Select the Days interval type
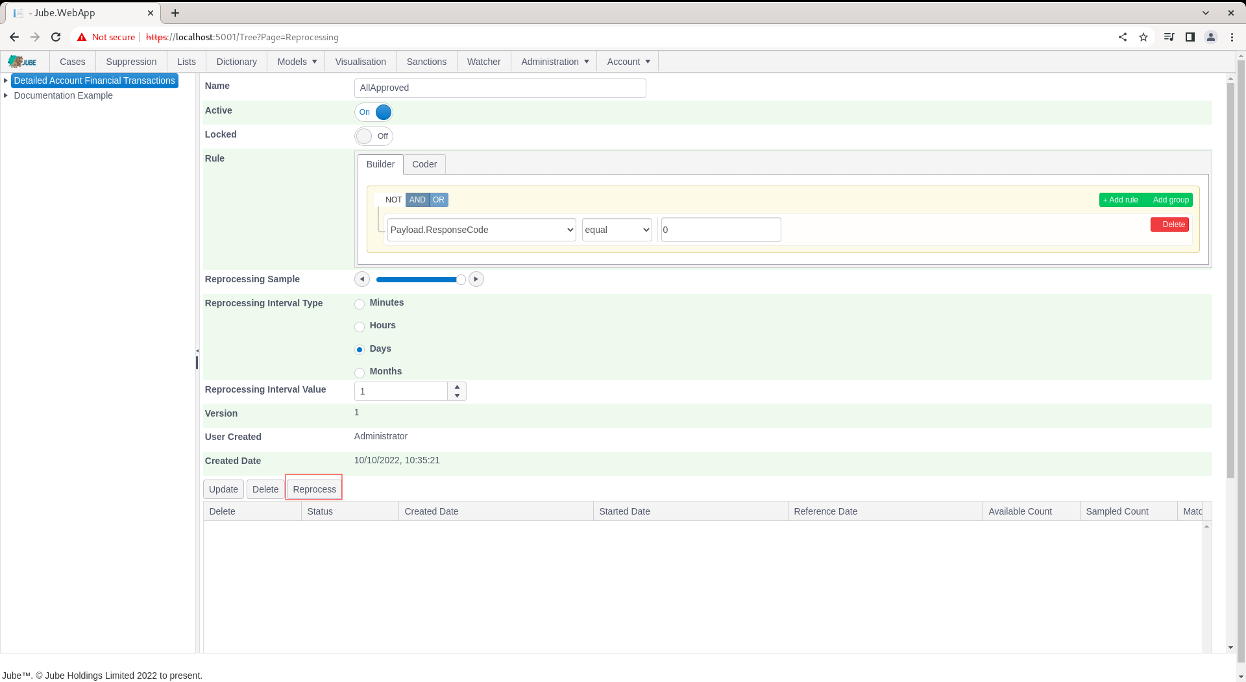 pyautogui.click(x=360, y=350)
